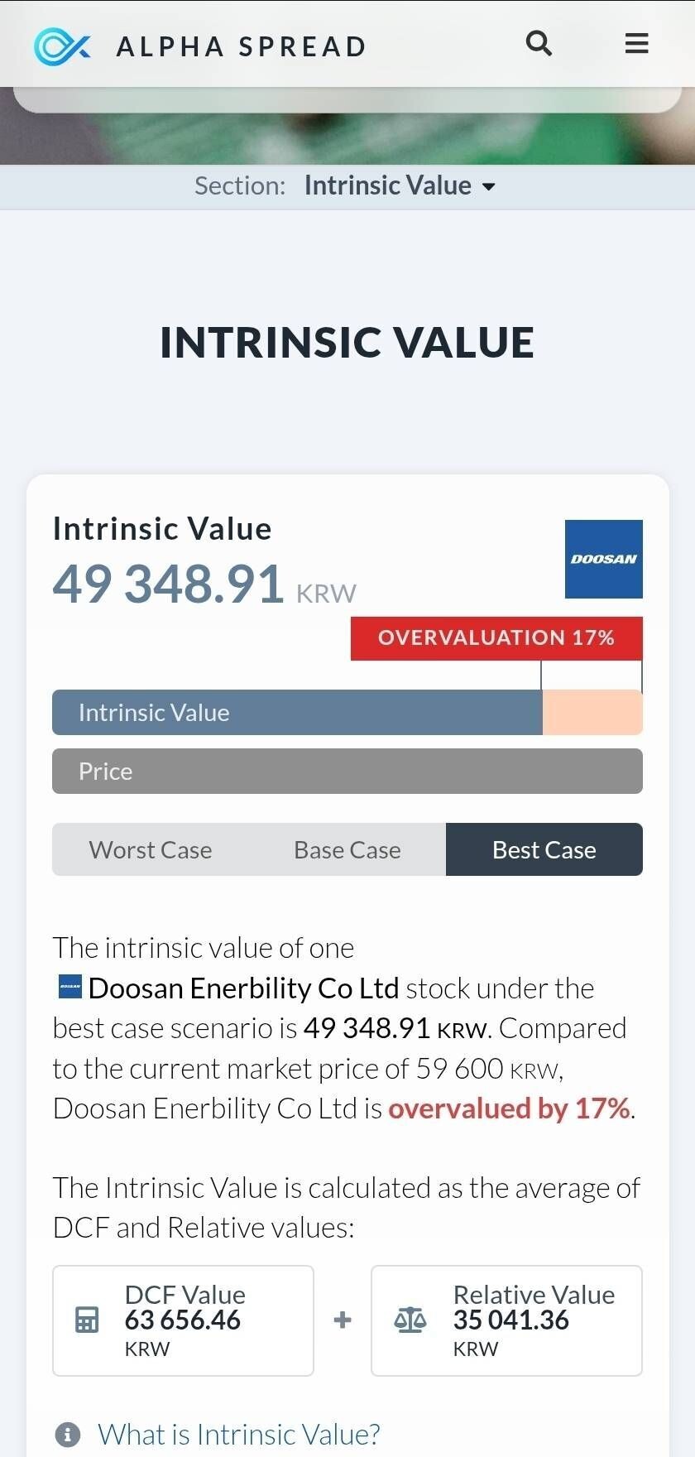This screenshot has height=1457, width=695.
Task: Open the DCF Value card
Action: (183, 1320)
